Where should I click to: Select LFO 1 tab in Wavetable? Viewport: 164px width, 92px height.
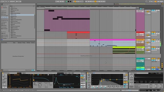click(x=72, y=75)
